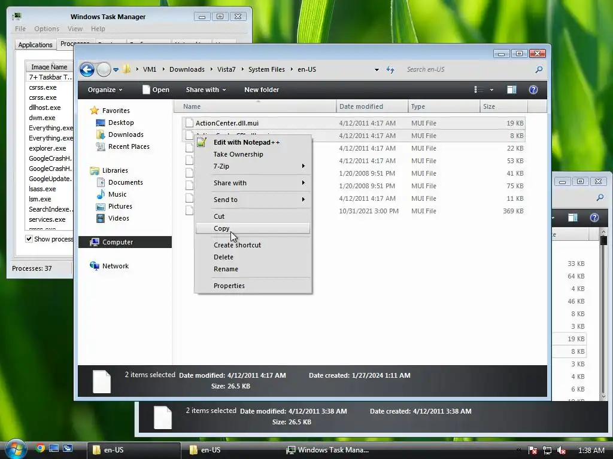
Task: Click the back window scrollbar thumb
Action: pyautogui.click(x=603, y=240)
